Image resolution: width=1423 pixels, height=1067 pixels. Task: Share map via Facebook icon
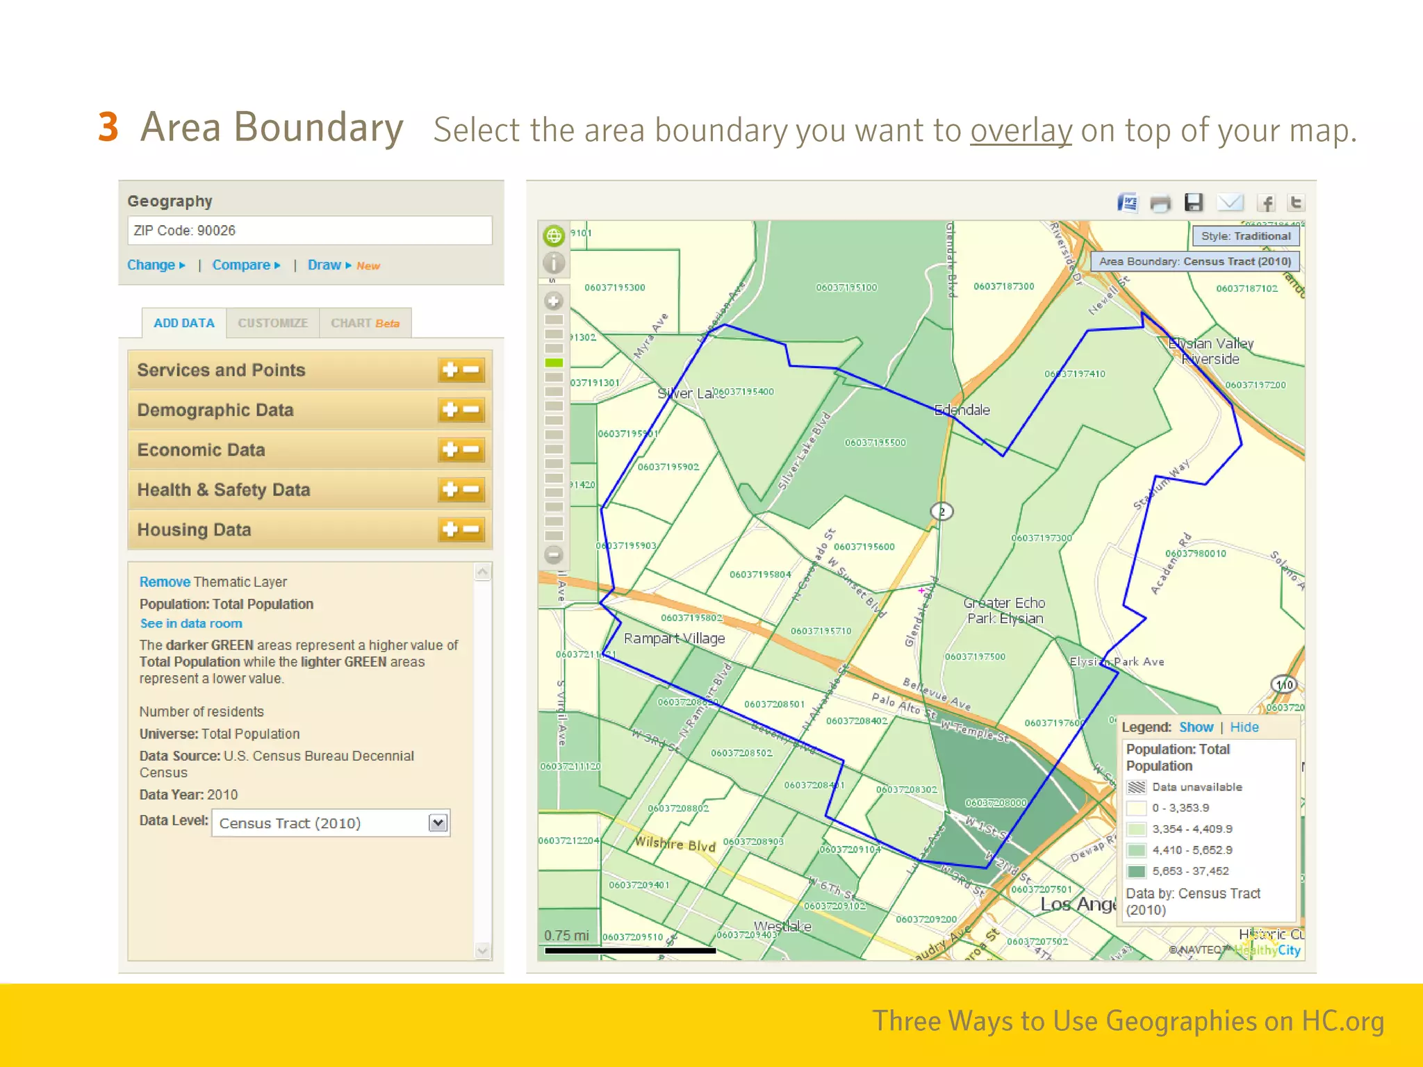1266,203
